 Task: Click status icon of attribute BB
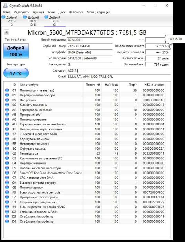7,144
